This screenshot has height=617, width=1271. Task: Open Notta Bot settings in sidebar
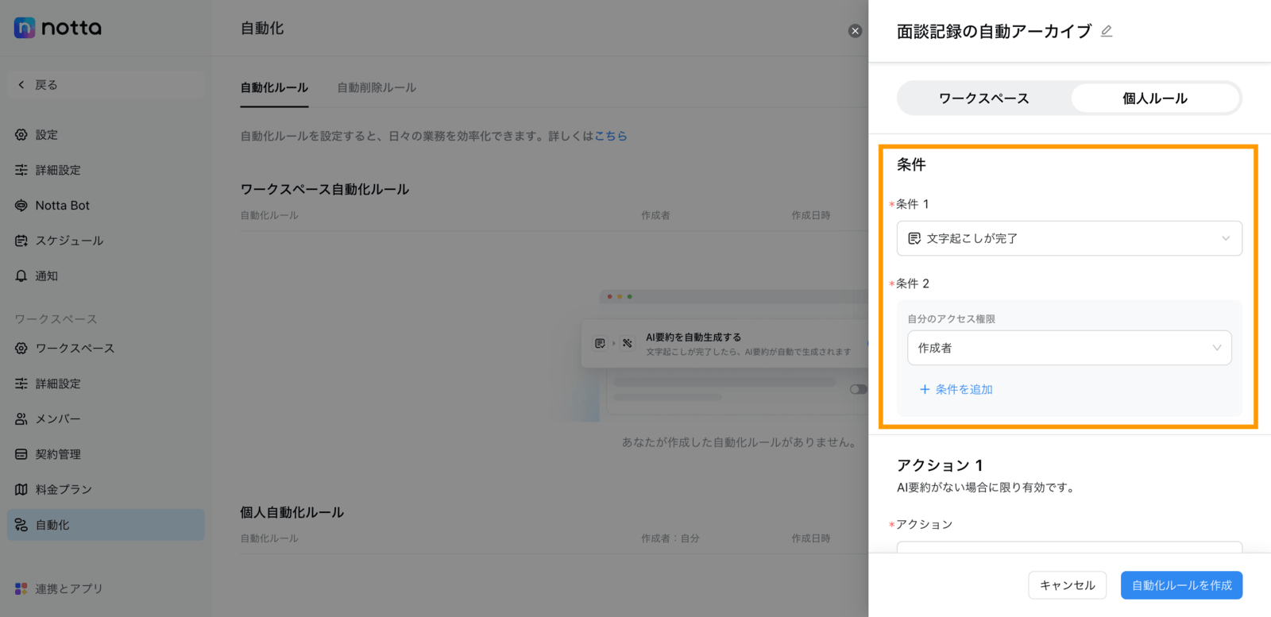tap(106, 206)
